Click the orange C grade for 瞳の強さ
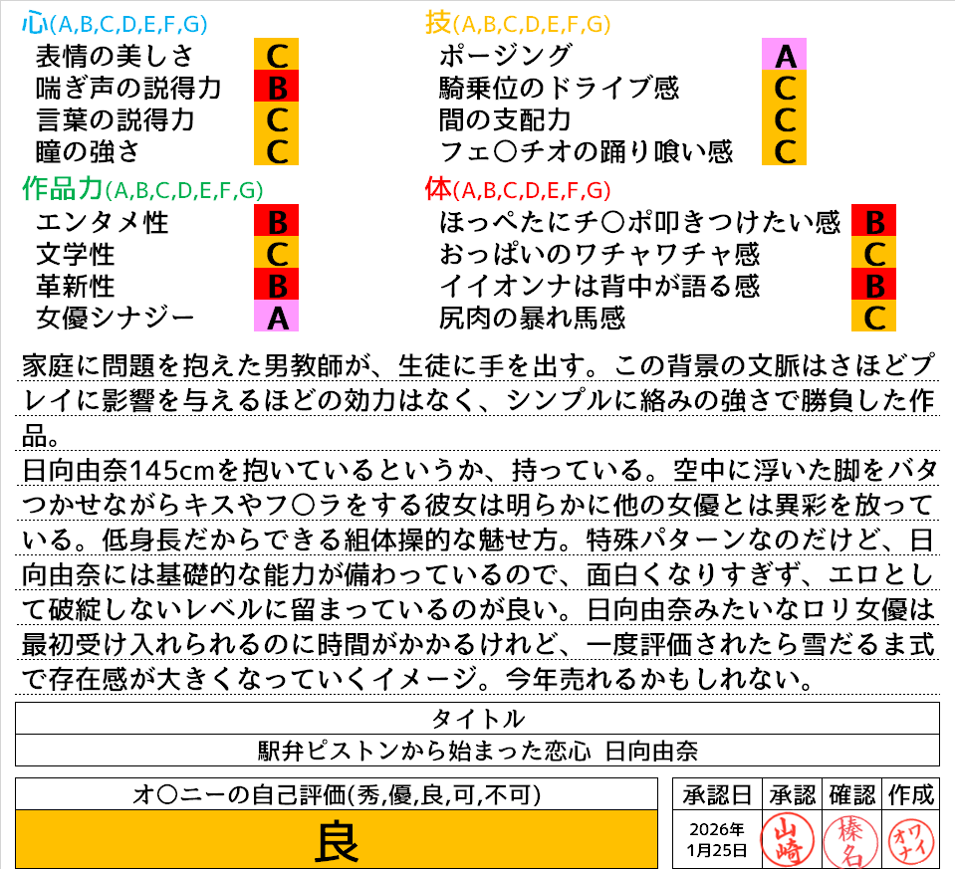955x869 pixels. click(x=278, y=151)
